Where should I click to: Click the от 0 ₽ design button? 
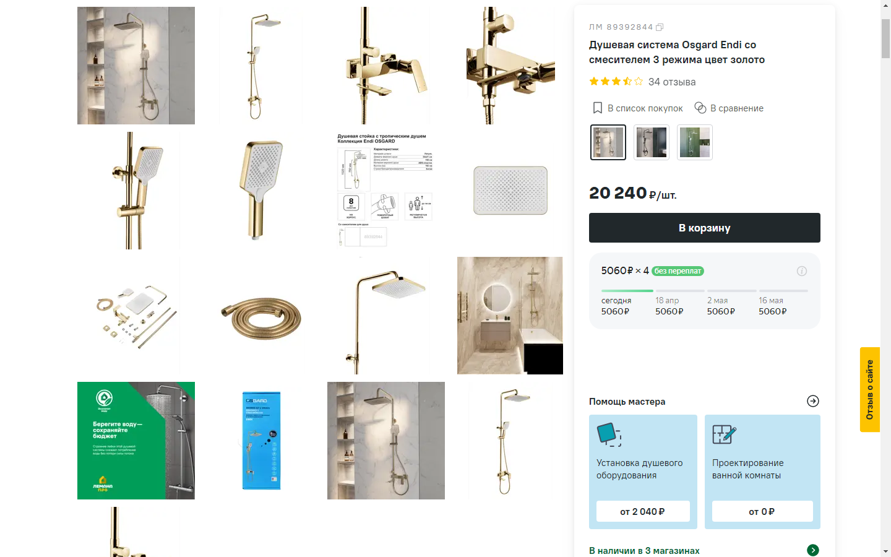click(x=762, y=511)
